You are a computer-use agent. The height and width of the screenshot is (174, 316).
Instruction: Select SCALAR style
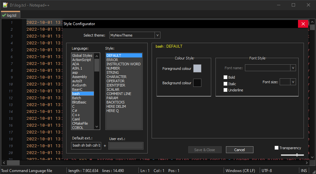click(x=124, y=89)
